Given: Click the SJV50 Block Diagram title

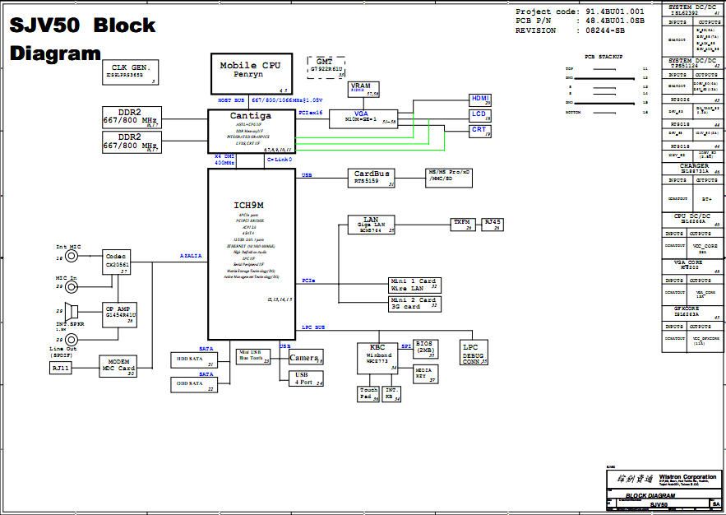Looking at the screenshot, I should (x=82, y=39).
